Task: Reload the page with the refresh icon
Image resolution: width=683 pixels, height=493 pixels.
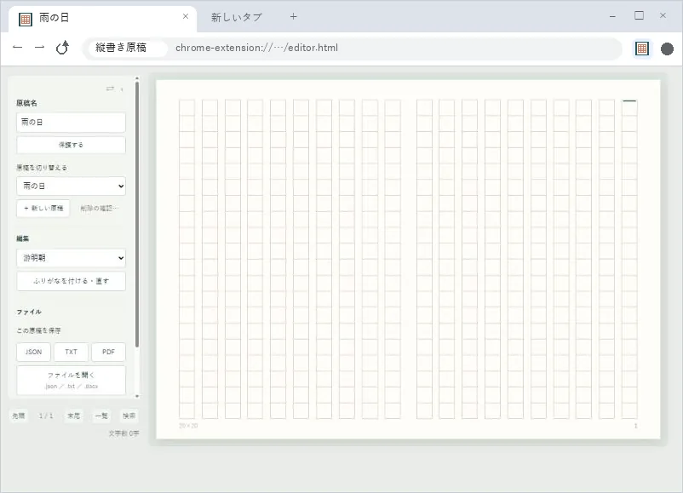Action: [x=62, y=48]
